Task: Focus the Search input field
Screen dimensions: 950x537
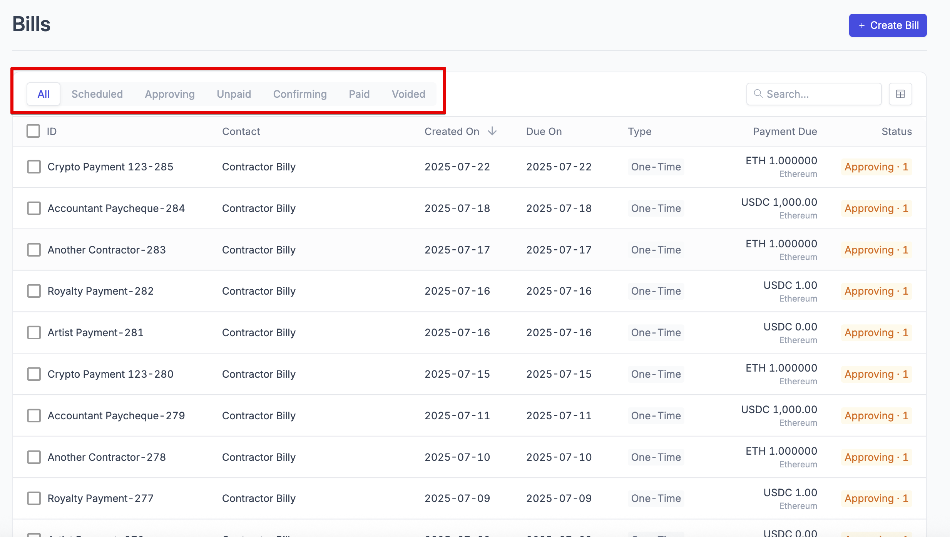Action: tap(820, 94)
